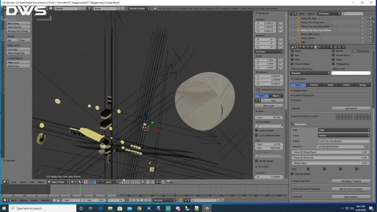Image resolution: width=377 pixels, height=212 pixels.
Task: Select the Object properties tab icon
Action: [x=316, y=47]
